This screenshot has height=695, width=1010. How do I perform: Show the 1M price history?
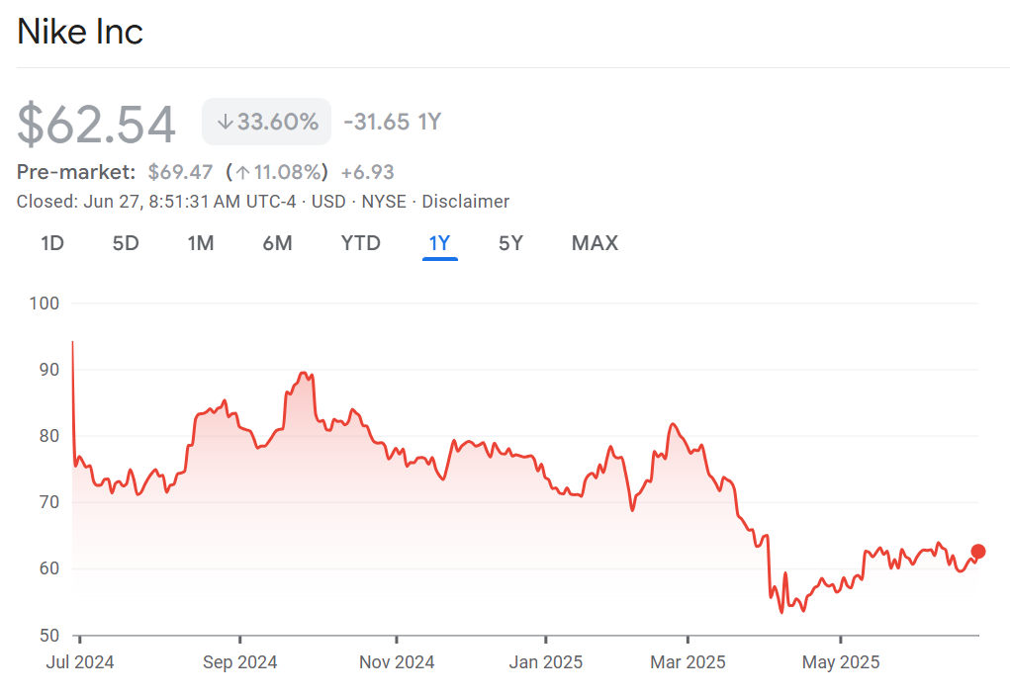(x=201, y=243)
